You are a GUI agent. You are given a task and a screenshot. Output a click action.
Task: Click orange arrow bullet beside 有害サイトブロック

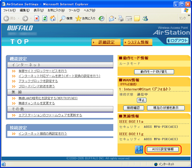14,71
